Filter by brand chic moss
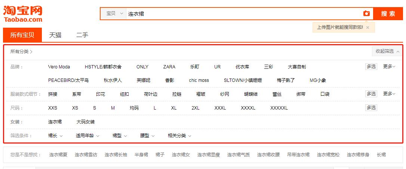Viewport: 406px width, 169px height. (199, 80)
